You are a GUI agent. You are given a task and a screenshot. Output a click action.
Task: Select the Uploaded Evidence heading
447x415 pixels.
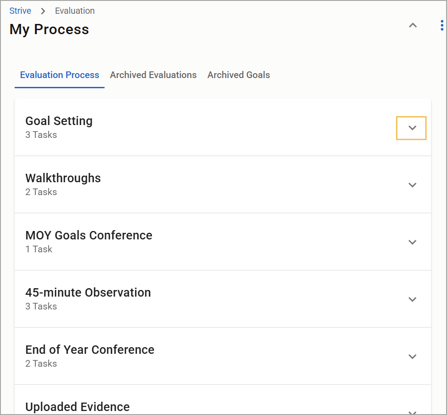click(78, 407)
